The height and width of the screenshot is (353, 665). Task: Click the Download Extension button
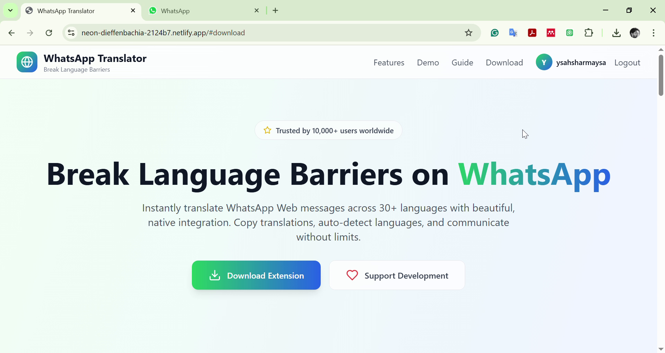(x=256, y=275)
